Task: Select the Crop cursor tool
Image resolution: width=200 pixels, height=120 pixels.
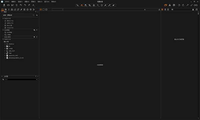Action: (x=90, y=5)
